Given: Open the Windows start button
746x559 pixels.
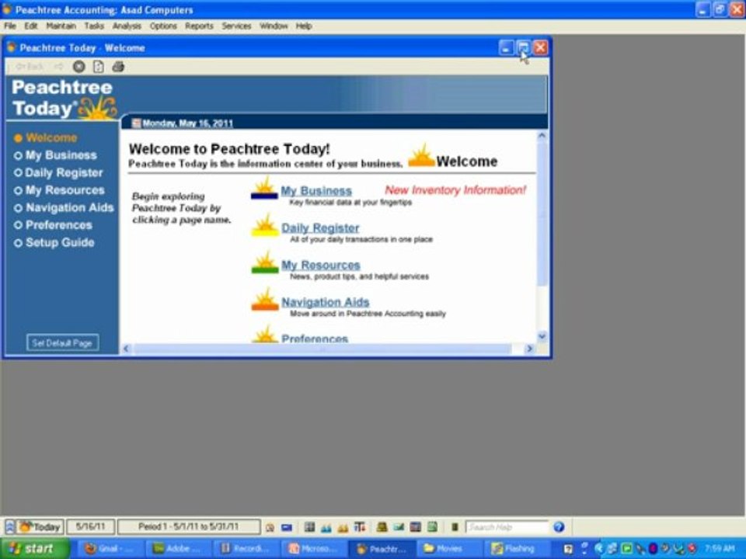Looking at the screenshot, I should (x=35, y=549).
